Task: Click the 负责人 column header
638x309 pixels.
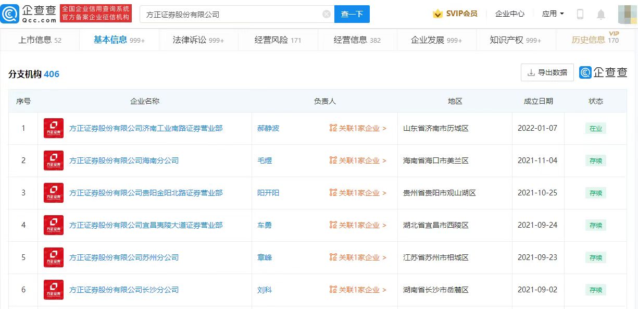Action: (x=325, y=101)
